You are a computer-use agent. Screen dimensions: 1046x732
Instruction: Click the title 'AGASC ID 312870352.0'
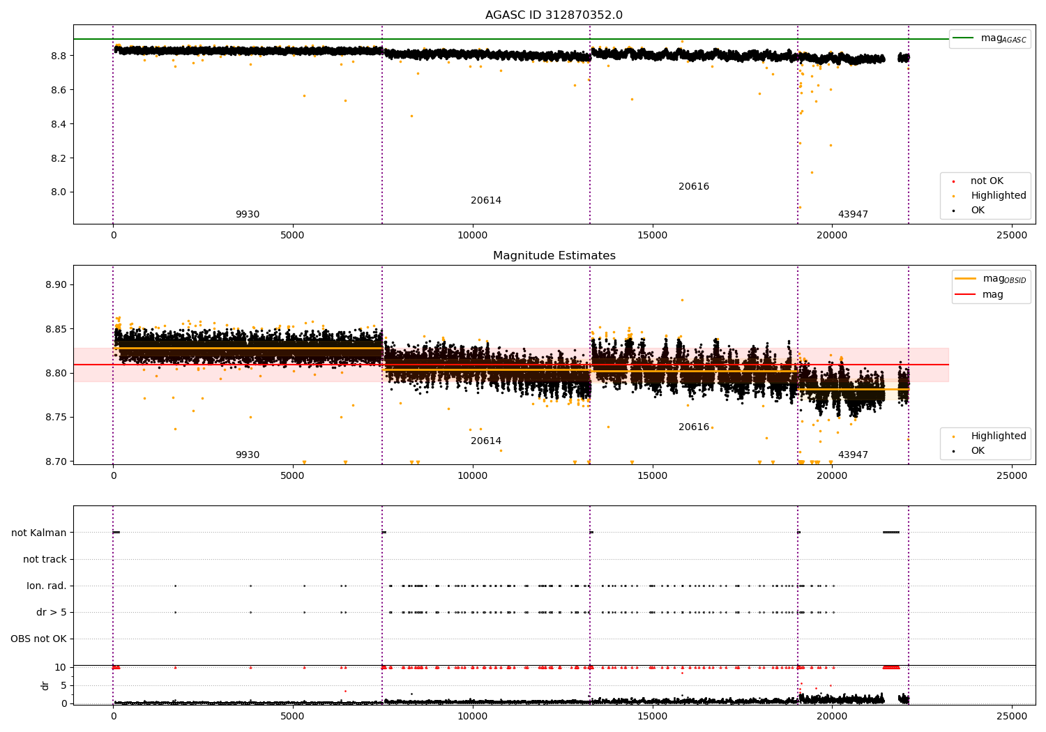(x=554, y=15)
